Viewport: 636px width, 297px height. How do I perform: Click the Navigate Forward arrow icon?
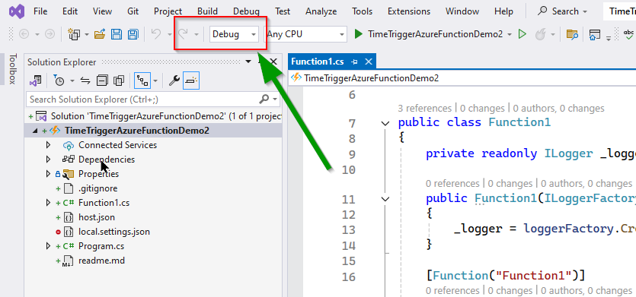click(50, 35)
